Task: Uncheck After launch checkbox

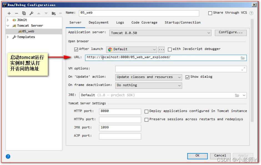Action: point(76,49)
